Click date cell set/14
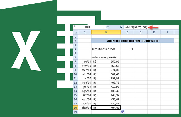181x117 pixels. click(x=85, y=95)
